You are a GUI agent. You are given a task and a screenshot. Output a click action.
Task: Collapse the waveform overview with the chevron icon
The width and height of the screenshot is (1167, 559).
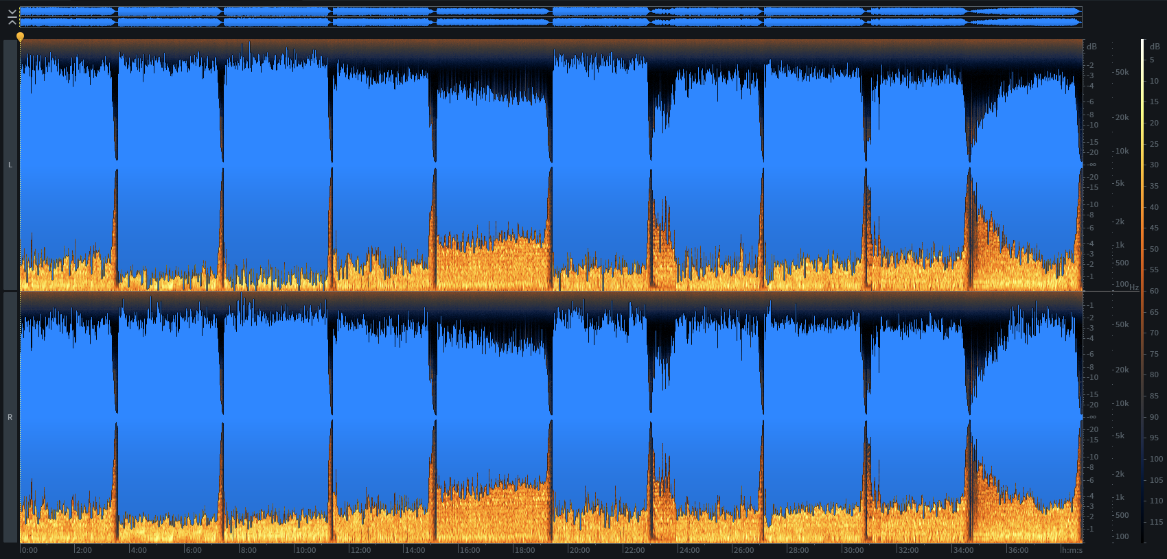click(x=12, y=17)
